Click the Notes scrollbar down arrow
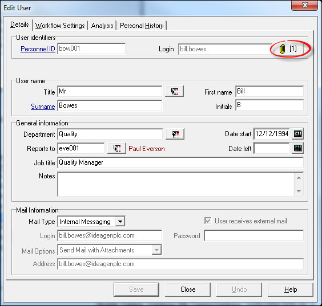Viewport: 322px width, 306px height. tap(299, 191)
